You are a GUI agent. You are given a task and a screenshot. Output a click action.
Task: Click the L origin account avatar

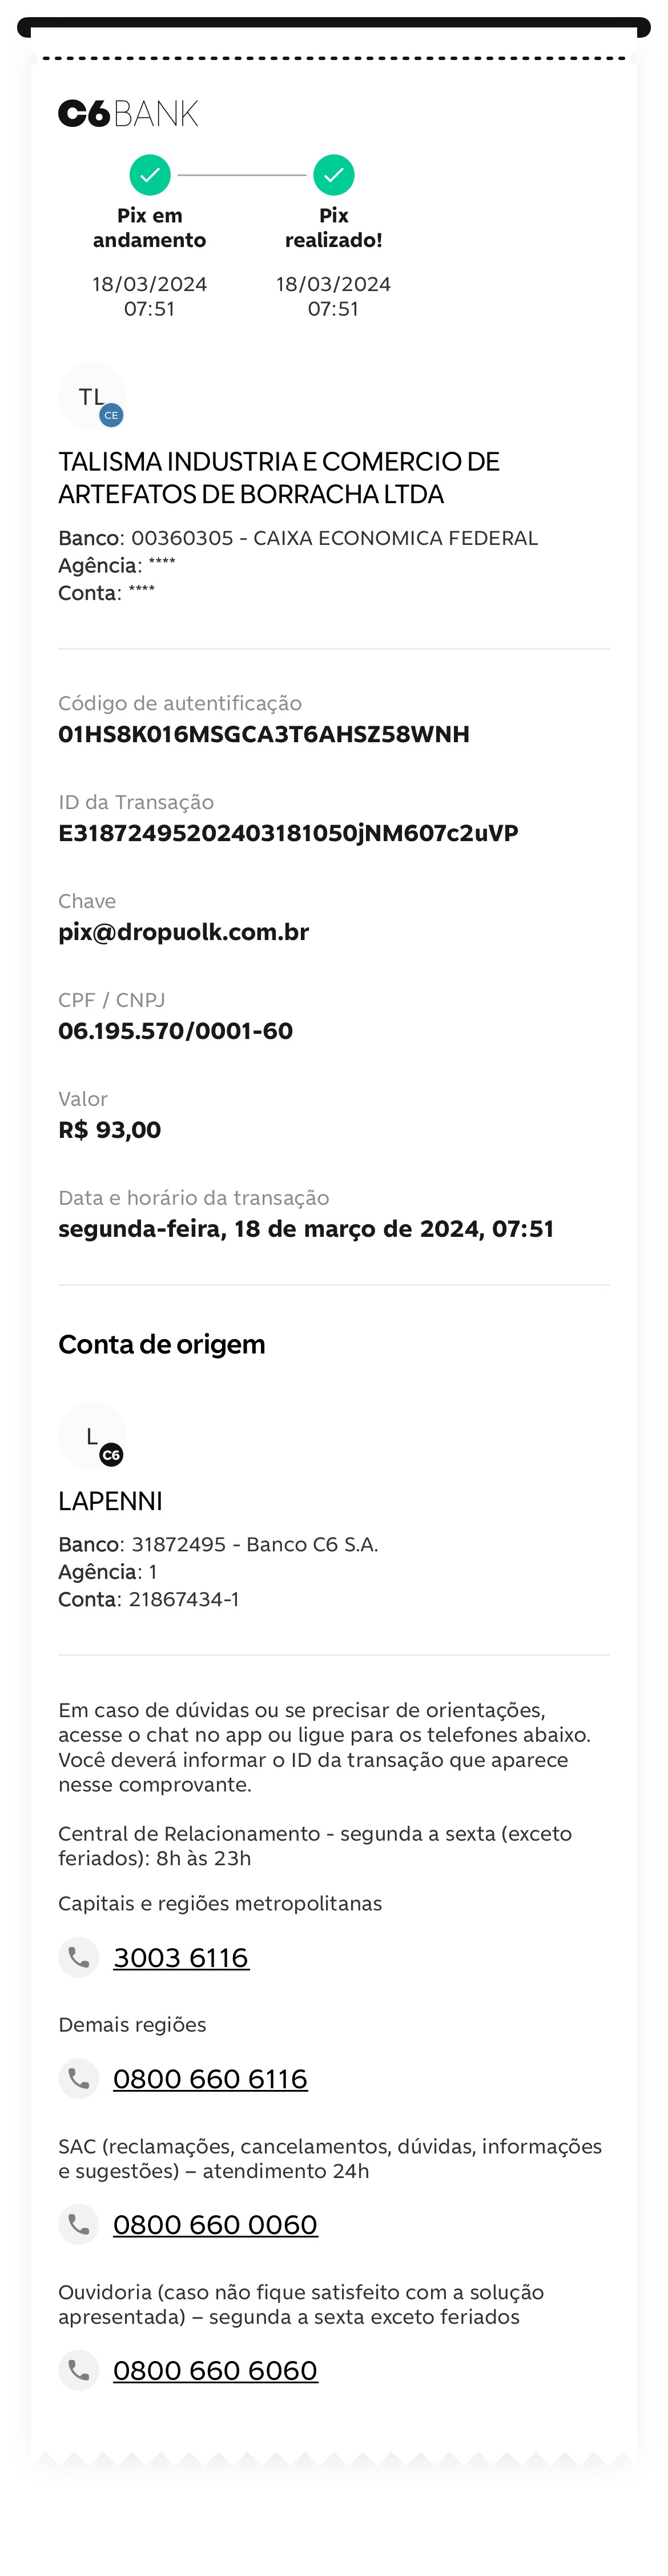click(92, 1437)
